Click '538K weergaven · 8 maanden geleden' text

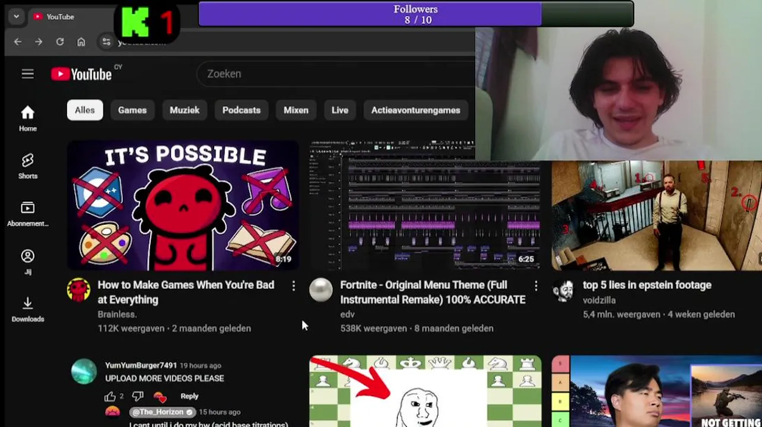[417, 328]
